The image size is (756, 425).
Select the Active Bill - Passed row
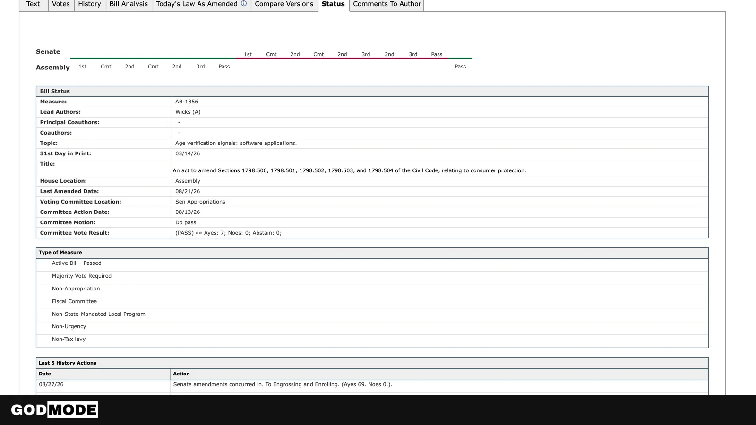(x=372, y=263)
